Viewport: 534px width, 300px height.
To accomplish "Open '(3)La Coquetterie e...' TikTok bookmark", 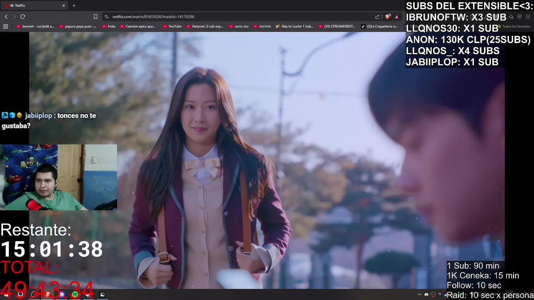I will pos(379,26).
